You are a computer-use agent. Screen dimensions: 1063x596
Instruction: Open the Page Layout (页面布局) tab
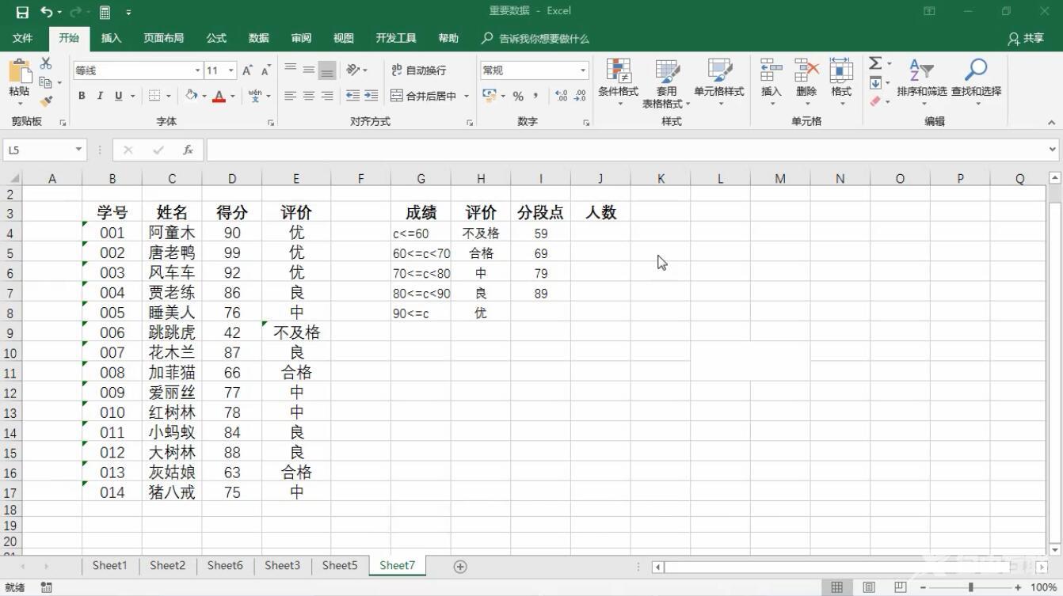pos(164,38)
